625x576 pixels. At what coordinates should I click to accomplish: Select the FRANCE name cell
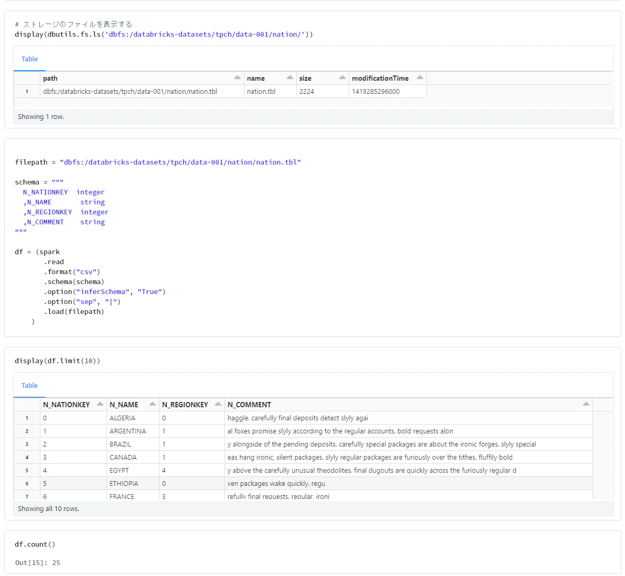133,495
